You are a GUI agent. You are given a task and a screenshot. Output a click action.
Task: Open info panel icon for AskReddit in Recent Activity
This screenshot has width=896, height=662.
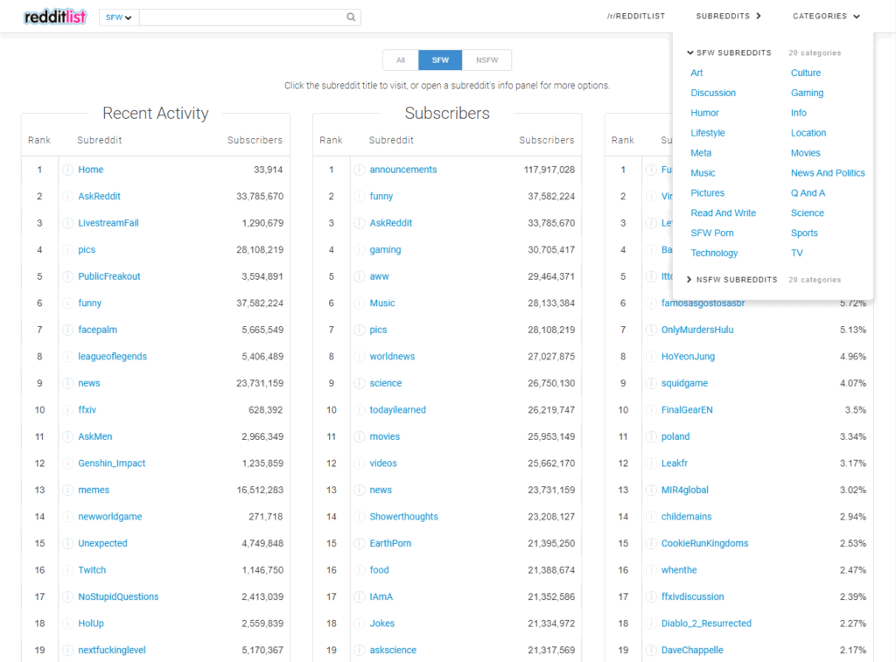tap(67, 197)
